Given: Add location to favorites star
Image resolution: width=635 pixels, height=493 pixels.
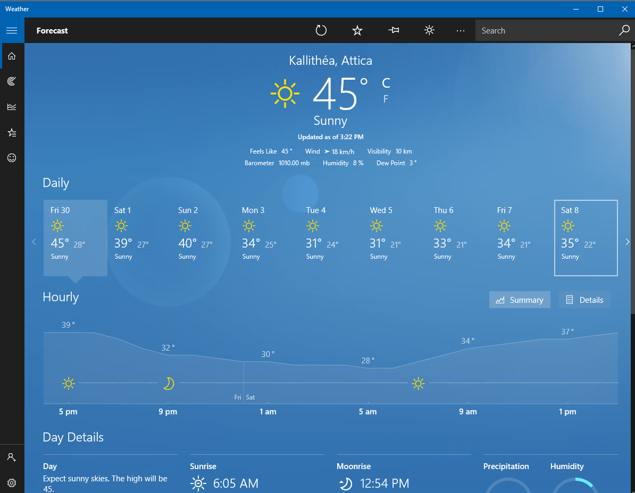Looking at the screenshot, I should pyautogui.click(x=357, y=30).
